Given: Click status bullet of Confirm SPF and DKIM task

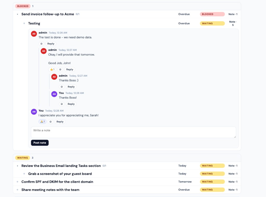Looking at the screenshot, I should click(x=17, y=182).
